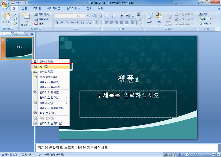Align text left in paragraph group

(106, 22)
